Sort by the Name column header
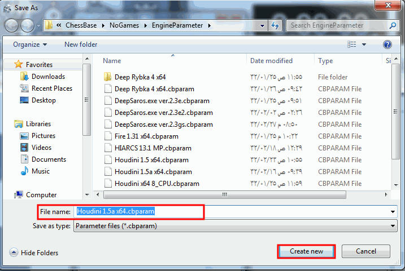This screenshot has width=405, height=271. pos(112,61)
